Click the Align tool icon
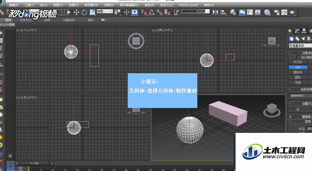Viewport: 312px width, 171px height. coord(224,12)
